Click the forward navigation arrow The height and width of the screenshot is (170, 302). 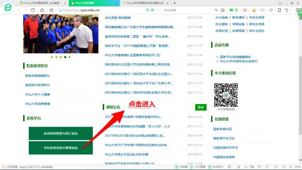click(25, 10)
